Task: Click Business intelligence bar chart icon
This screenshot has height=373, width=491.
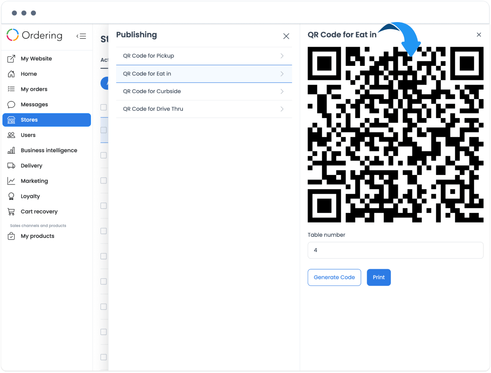Action: [11, 150]
